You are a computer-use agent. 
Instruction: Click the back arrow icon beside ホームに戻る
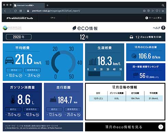pos(147,18)
